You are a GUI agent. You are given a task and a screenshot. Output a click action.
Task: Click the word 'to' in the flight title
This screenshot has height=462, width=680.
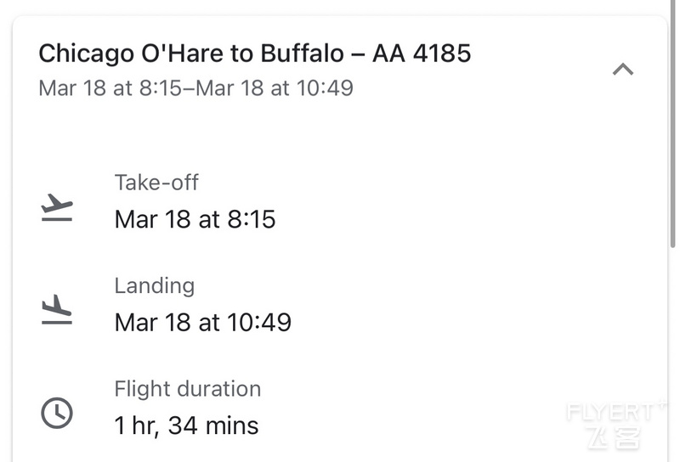pos(242,54)
